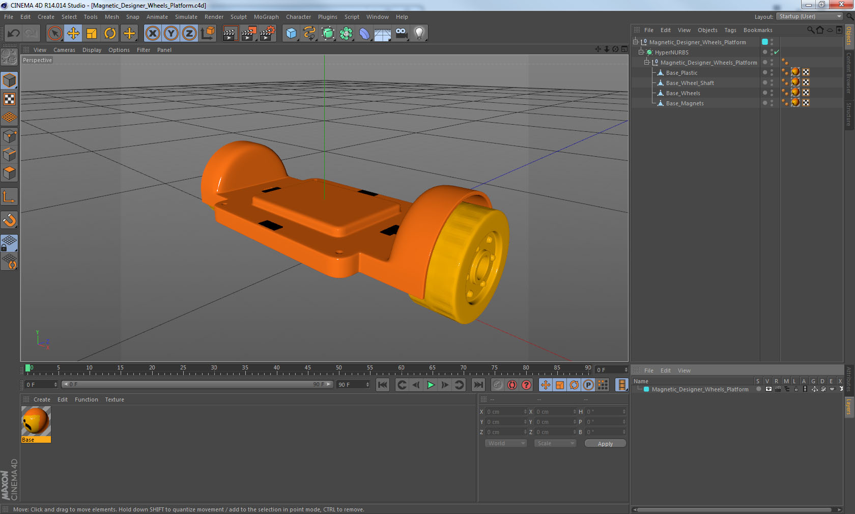Toggle layer visibility eye icon
Screen dimensions: 855x514
coord(768,389)
